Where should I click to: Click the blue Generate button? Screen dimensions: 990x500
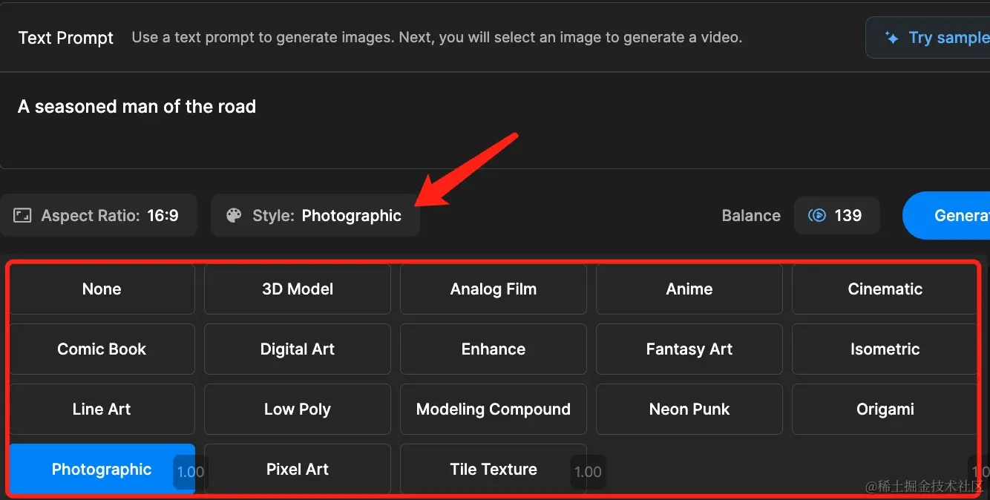[x=946, y=216]
